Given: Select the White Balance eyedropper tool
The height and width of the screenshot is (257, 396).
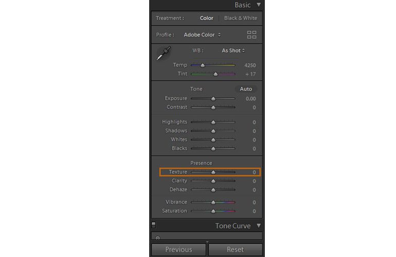Looking at the screenshot, I should [x=164, y=53].
